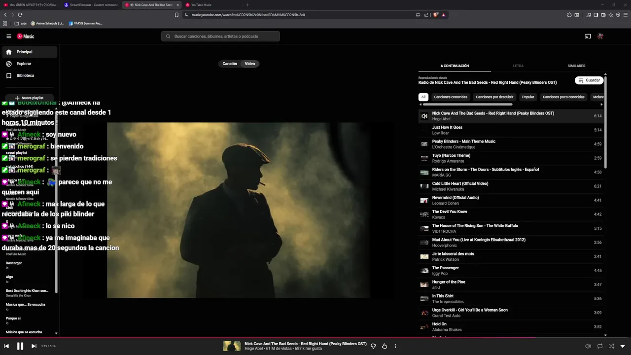631x355 pixels.
Task: Switch to the Canción view
Action: coord(230,64)
